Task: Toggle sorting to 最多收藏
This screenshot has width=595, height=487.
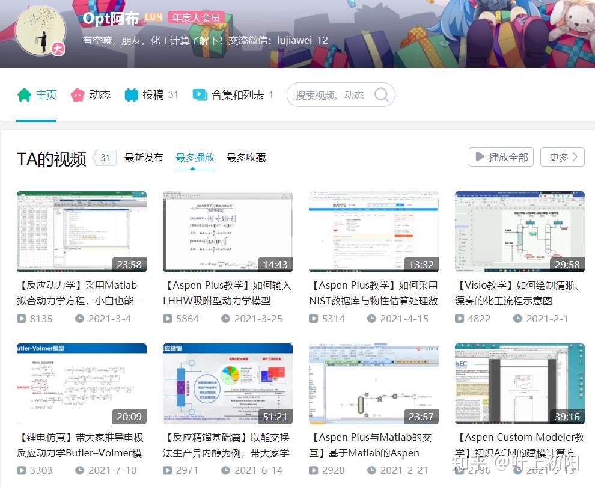Action: (246, 157)
